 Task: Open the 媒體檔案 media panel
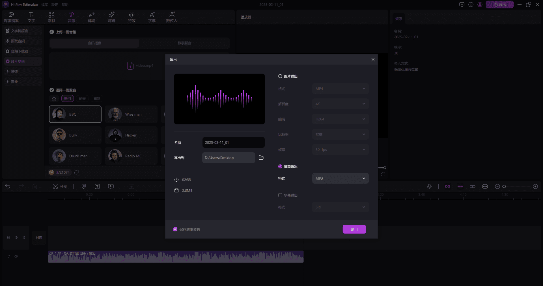tap(11, 17)
